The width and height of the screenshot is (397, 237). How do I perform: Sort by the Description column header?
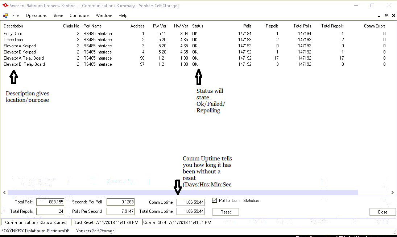click(x=13, y=26)
